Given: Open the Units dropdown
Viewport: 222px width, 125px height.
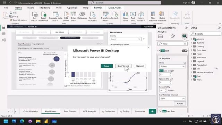Looking at the screenshot, I should point(172,66).
